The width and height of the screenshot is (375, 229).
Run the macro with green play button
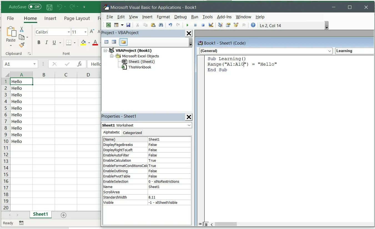(187, 25)
